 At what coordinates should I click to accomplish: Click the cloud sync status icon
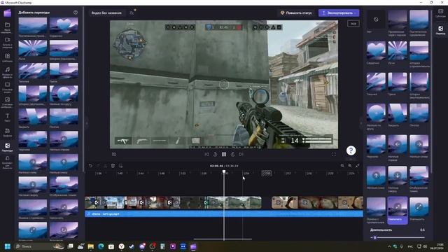[132, 13]
